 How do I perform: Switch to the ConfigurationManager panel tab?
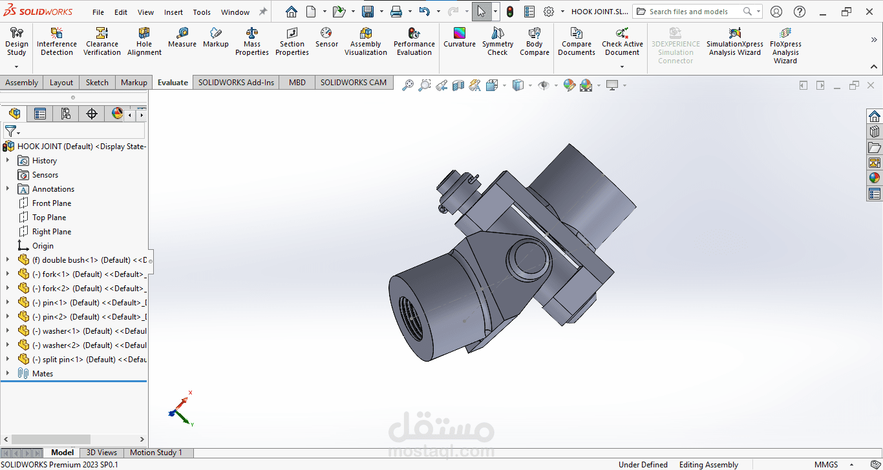[66, 114]
